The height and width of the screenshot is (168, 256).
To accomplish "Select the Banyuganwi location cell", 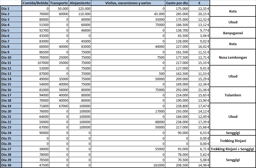I will [233, 33].
